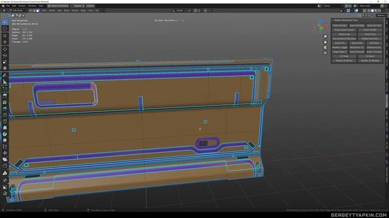The height and width of the screenshot is (218, 389).
Task: Open the Mesh menu in the viewport header
Action: pyautogui.click(x=67, y=11)
